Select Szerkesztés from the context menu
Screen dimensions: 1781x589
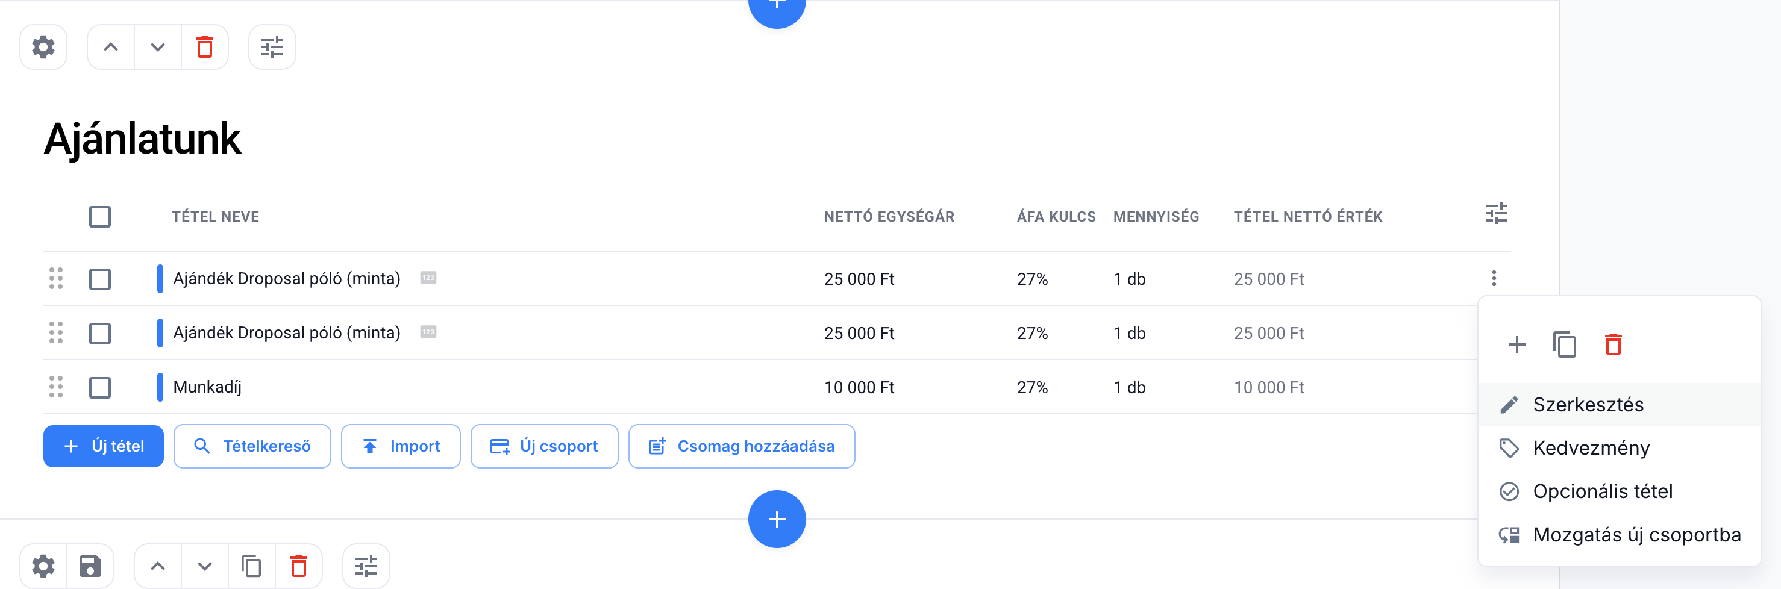[x=1588, y=405]
